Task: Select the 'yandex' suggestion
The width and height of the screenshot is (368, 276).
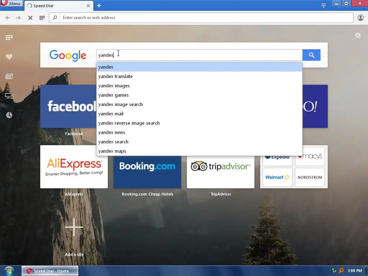Action: pyautogui.click(x=199, y=67)
